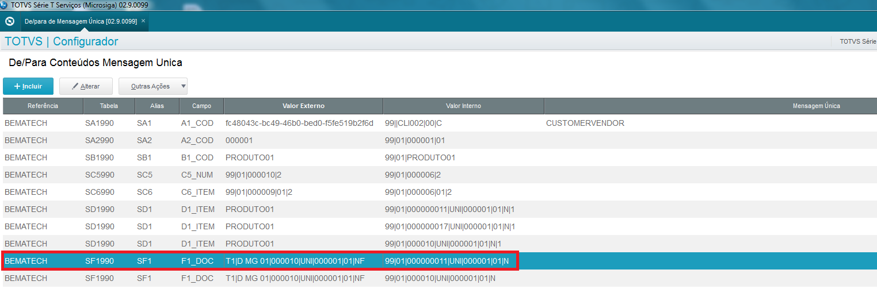This screenshot has width=877, height=308.
Task: Click highlighted row internal value 99|01|000000011|UNI|000001|01|N
Action: (447, 261)
